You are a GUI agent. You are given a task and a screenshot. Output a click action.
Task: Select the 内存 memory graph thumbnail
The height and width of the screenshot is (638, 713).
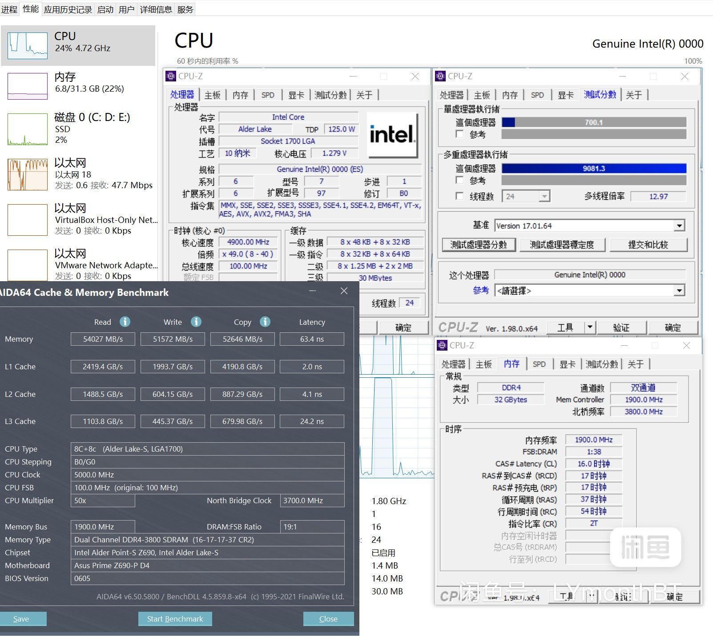pyautogui.click(x=28, y=86)
